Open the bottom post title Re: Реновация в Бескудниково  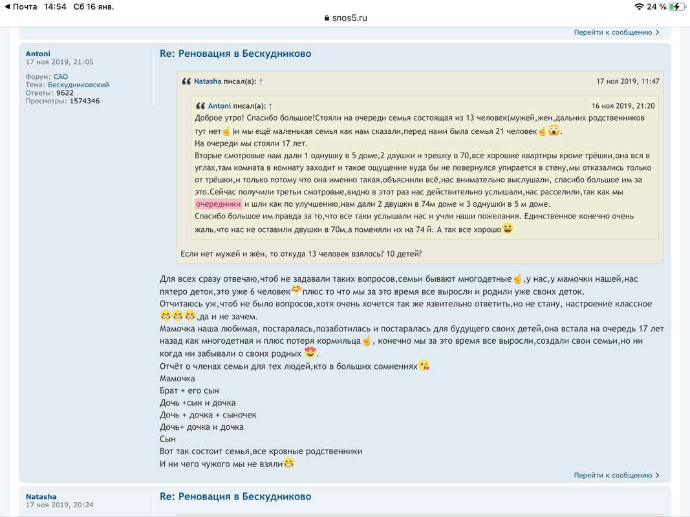coord(235,497)
